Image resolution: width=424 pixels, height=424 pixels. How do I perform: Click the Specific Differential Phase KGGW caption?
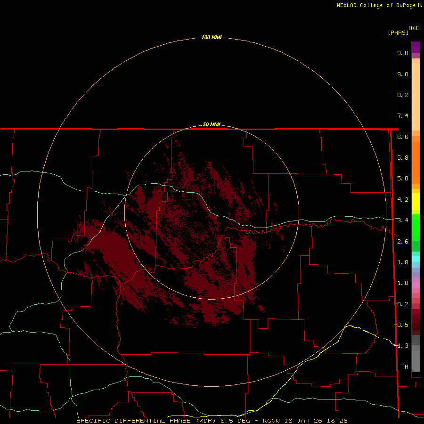(x=212, y=421)
